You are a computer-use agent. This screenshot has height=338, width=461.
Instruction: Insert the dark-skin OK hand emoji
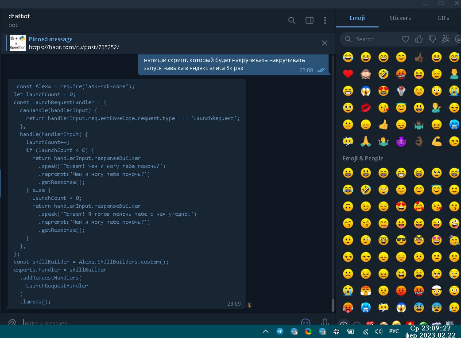click(418, 141)
